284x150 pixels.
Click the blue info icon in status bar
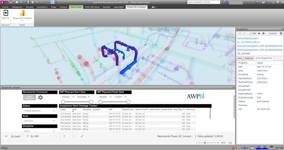(x=244, y=148)
